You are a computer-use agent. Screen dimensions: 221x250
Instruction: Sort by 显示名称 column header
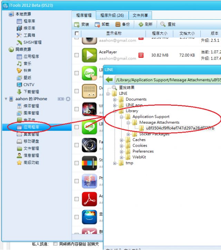tap(114, 33)
